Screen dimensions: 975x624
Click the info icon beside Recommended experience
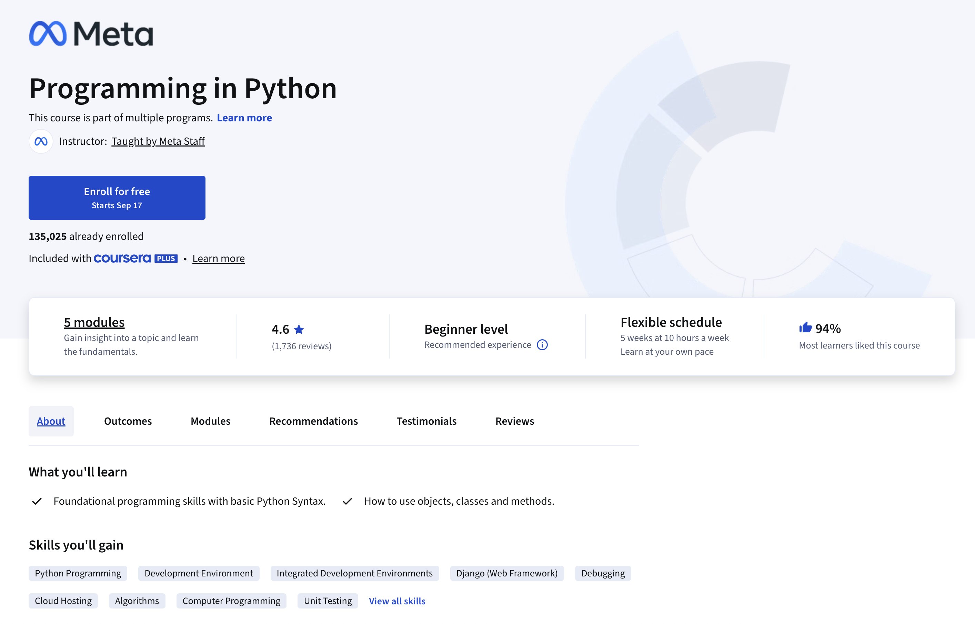point(542,345)
